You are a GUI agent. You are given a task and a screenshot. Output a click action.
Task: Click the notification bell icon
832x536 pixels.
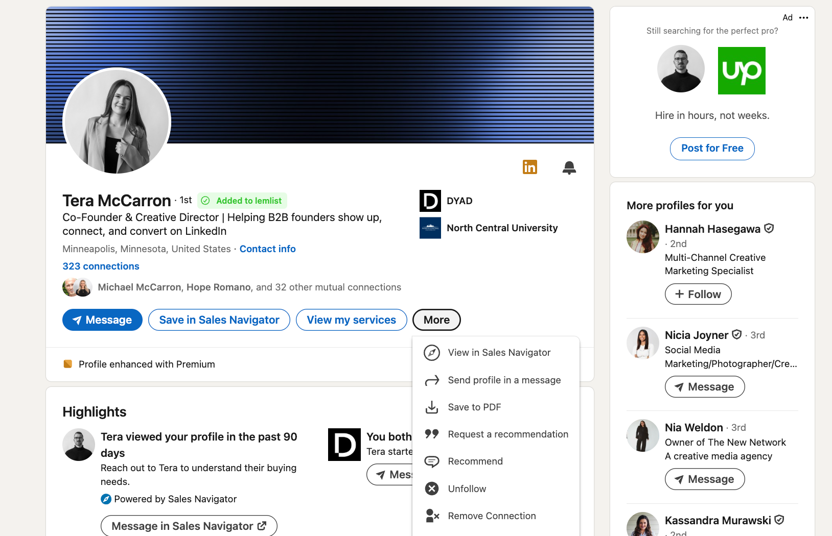click(569, 167)
